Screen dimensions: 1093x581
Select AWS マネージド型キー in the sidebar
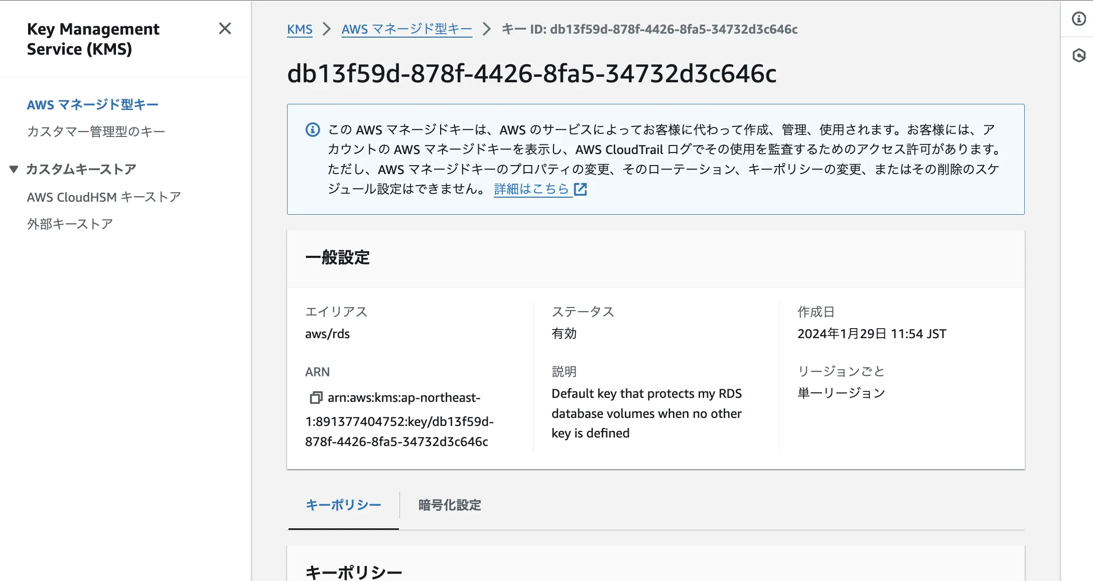pos(92,104)
